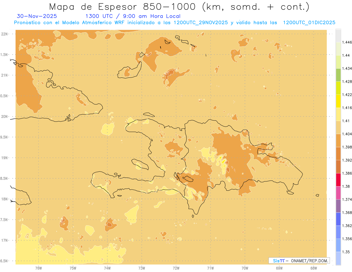This screenshot has height=272, width=352.
Task: Click the '22N' latitude label
Action: tap(4, 34)
